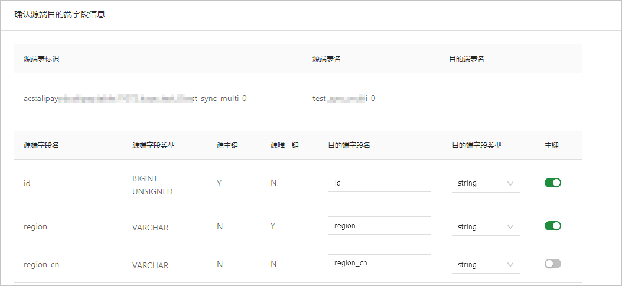
Task: Click the 源唯一键 column header
Action: 285,145
